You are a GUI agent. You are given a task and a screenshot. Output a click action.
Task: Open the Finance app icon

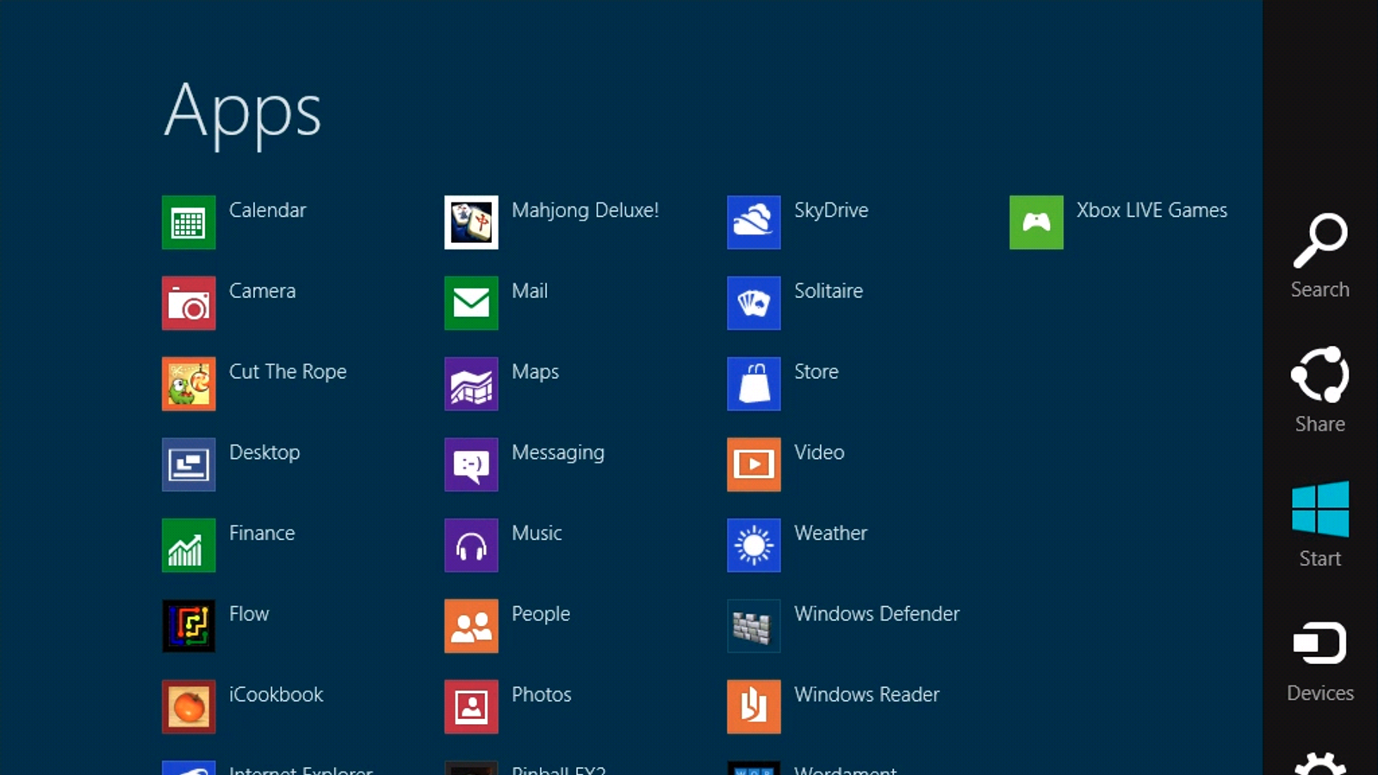click(189, 545)
